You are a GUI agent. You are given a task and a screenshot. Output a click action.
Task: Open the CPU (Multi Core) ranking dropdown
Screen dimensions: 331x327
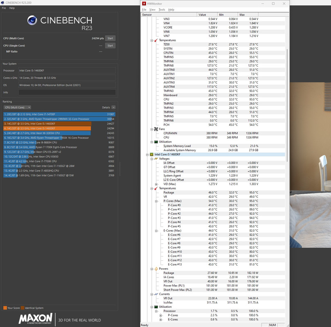(17, 108)
